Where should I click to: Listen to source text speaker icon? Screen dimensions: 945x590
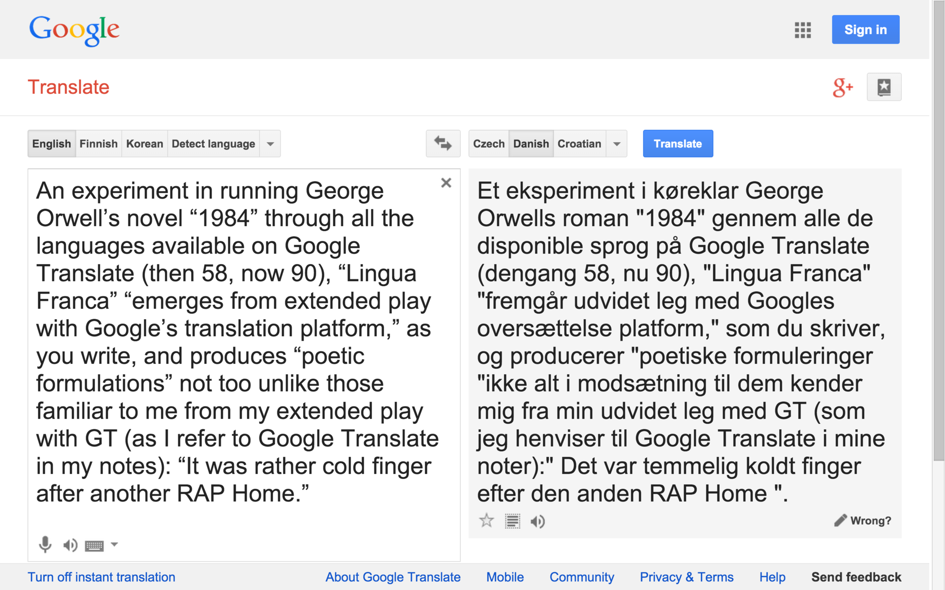[x=70, y=545]
